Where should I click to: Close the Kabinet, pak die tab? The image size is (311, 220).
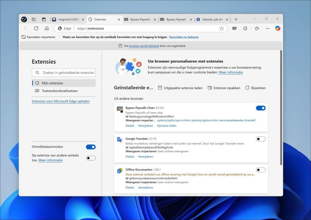pos(227,19)
